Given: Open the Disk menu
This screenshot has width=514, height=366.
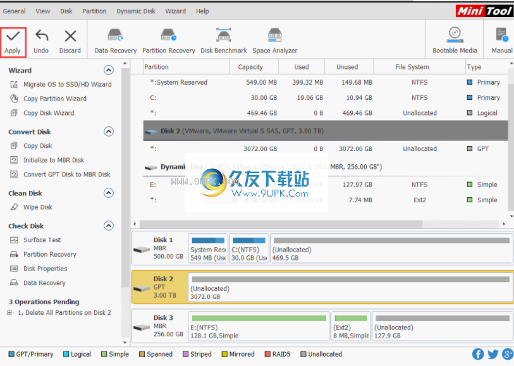Looking at the screenshot, I should (x=66, y=11).
